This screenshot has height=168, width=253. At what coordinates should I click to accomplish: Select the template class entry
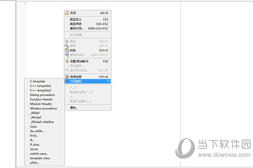pos(45,158)
